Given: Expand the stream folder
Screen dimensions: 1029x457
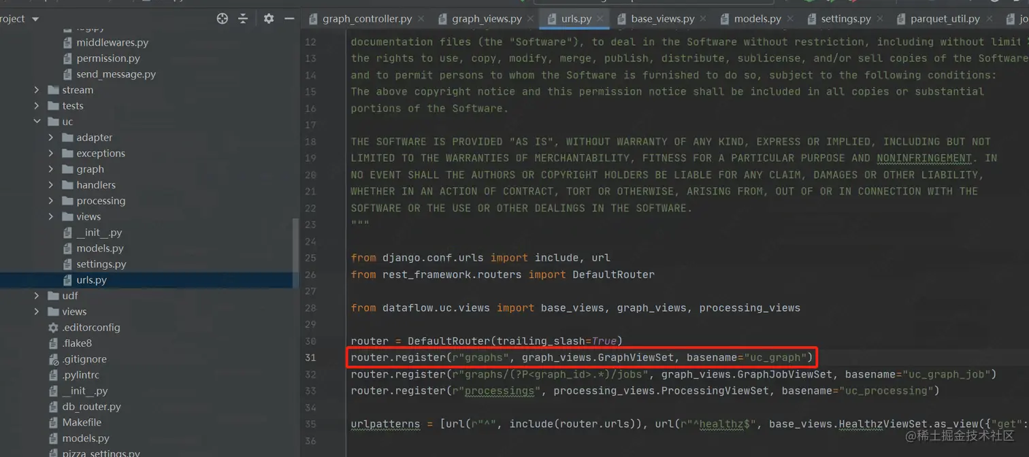Looking at the screenshot, I should pos(37,90).
